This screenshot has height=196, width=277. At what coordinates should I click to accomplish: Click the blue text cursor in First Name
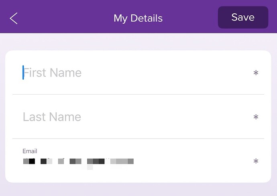pyautogui.click(x=23, y=72)
